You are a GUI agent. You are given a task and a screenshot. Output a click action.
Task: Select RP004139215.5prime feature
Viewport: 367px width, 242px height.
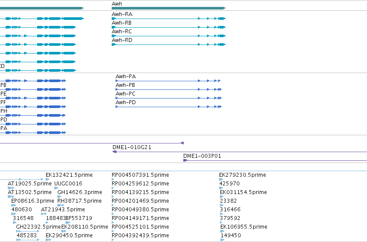[x=140, y=192]
